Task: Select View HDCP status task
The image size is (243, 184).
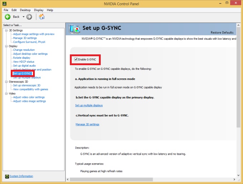Action: coord(24,62)
